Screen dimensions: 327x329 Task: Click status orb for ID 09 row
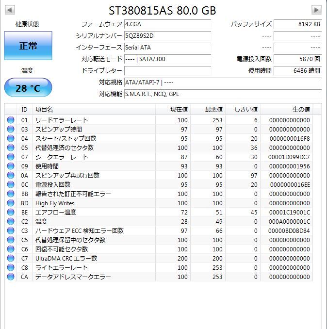coord(11,166)
